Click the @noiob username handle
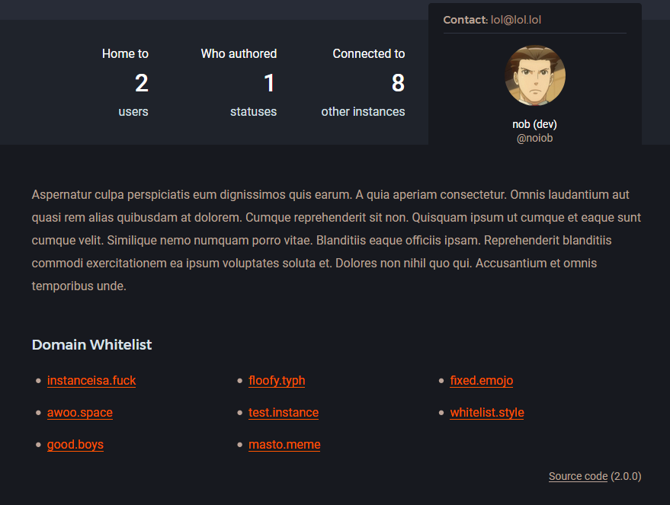This screenshot has width=670, height=505. [x=534, y=138]
